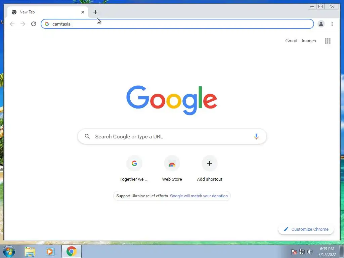Follow Google will match your donation link
Image resolution: width=344 pixels, height=258 pixels.
coord(199,196)
